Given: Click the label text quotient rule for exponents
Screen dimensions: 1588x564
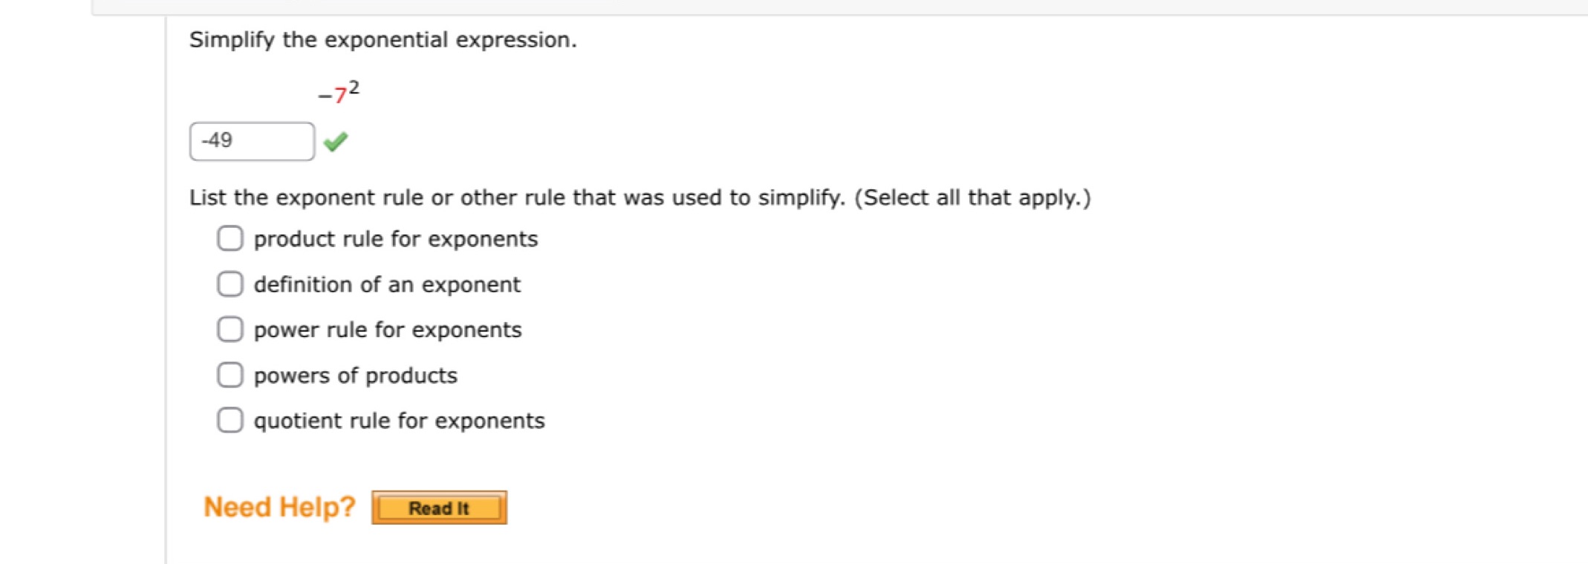Looking at the screenshot, I should tap(399, 420).
